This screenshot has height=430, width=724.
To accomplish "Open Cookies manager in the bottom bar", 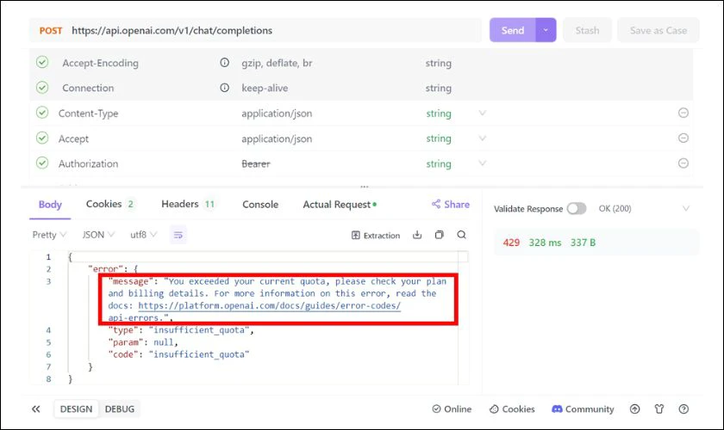I will point(512,408).
